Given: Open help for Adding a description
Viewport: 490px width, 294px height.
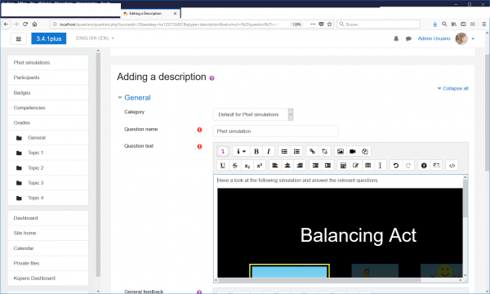Looking at the screenshot, I should pos(212,78).
